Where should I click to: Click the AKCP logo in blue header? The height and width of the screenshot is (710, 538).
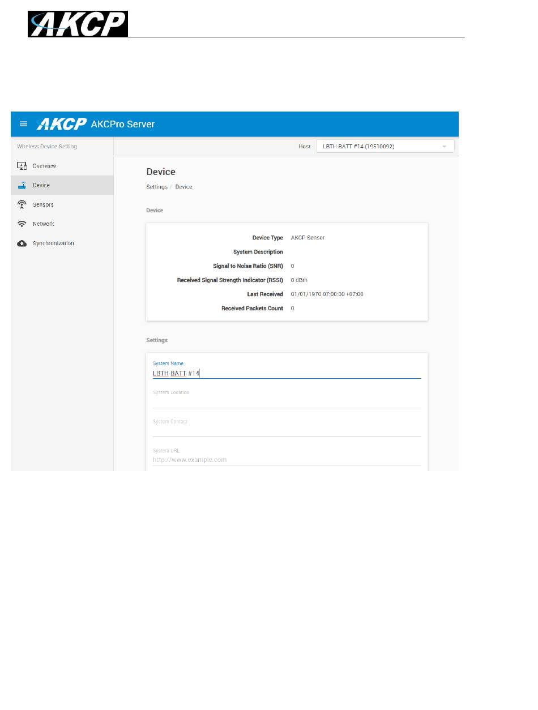[62, 124]
